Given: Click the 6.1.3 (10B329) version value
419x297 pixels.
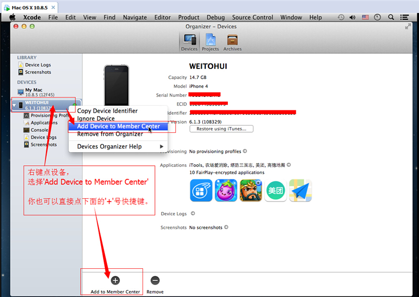Looking at the screenshot, I should (205, 122).
